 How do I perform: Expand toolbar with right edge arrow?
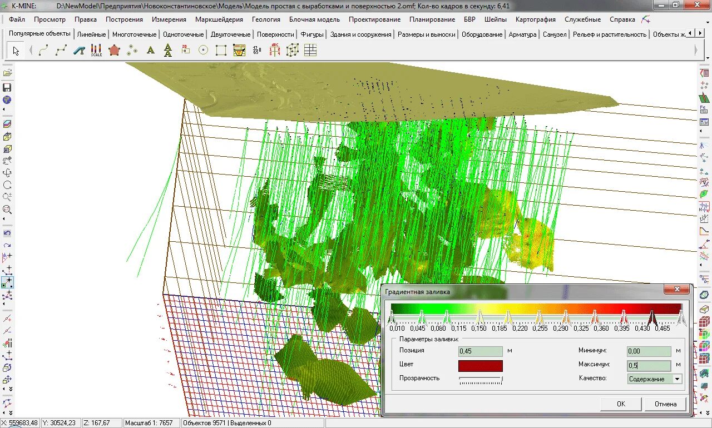click(696, 51)
